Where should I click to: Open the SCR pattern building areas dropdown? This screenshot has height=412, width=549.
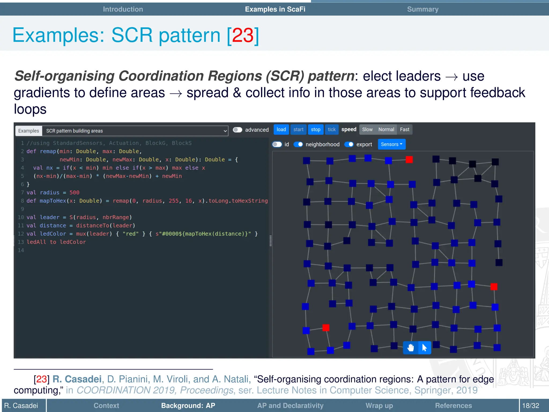[135, 131]
